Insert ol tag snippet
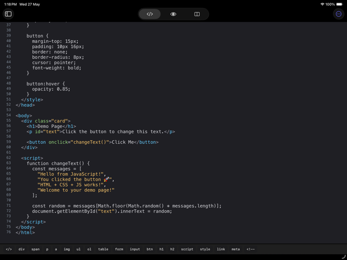 (x=89, y=249)
